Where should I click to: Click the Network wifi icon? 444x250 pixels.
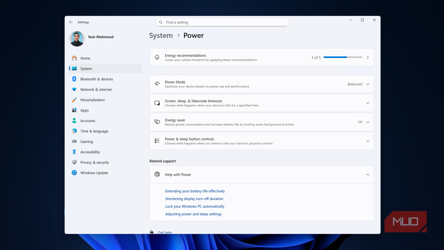point(74,89)
